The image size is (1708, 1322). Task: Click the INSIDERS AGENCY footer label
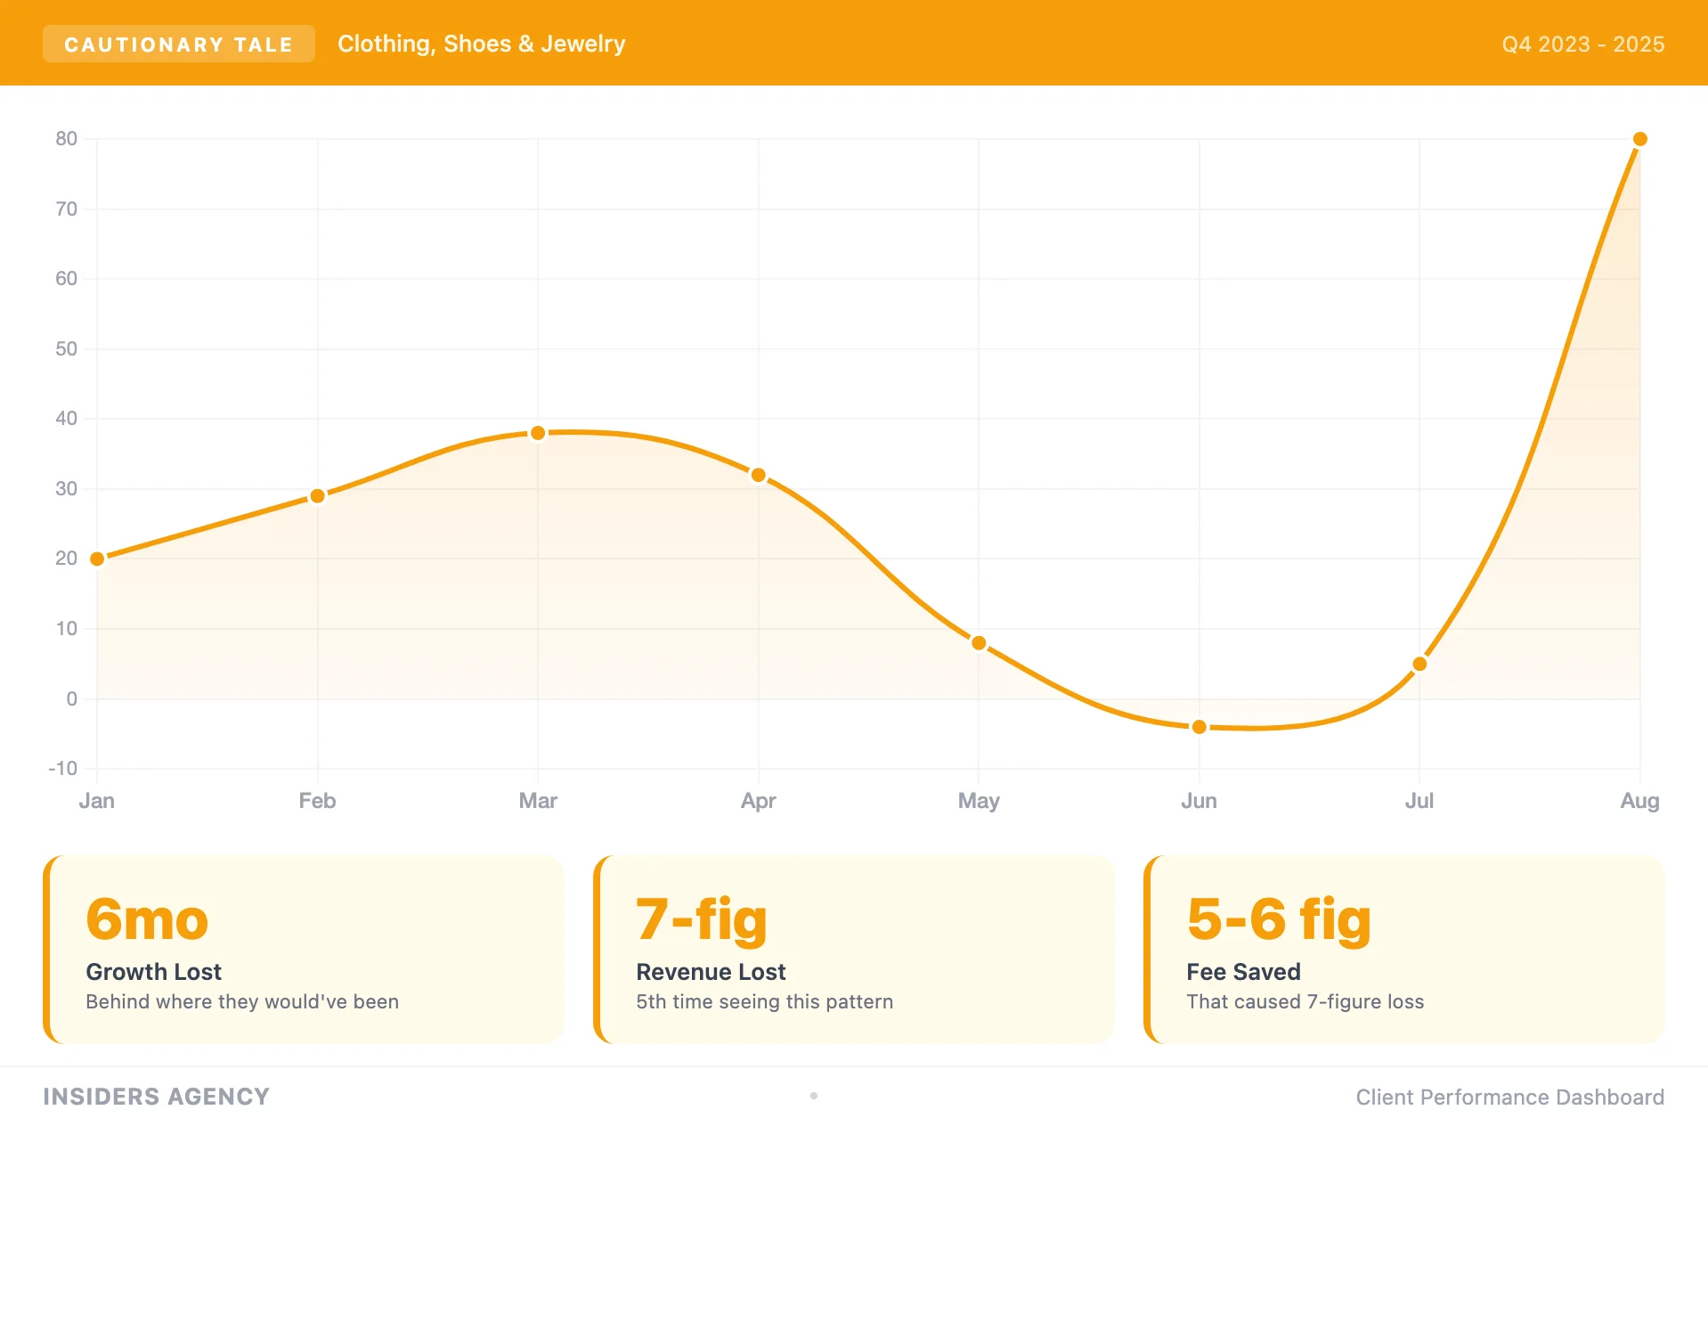click(x=156, y=1097)
